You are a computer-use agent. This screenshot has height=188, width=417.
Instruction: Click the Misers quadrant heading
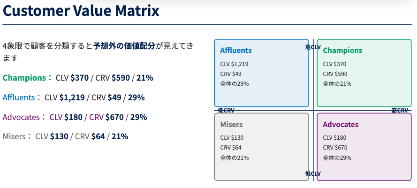click(x=231, y=125)
